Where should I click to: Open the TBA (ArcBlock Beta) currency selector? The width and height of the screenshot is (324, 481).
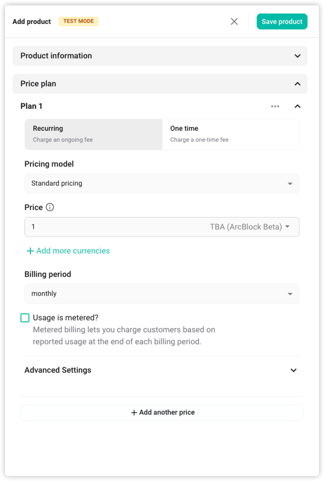[x=249, y=227]
